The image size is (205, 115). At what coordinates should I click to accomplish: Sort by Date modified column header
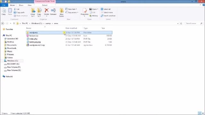point(71,28)
